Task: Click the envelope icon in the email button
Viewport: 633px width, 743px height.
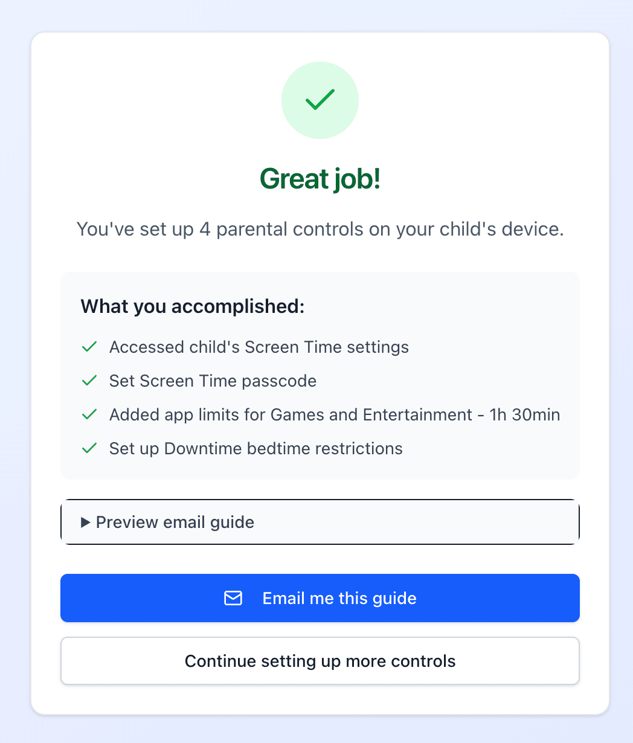Action: (x=233, y=598)
